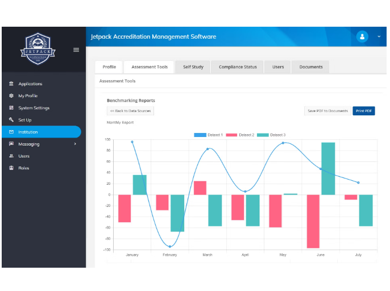This screenshot has width=390, height=291.
Task: Click the Applications building icon
Action: 11,84
